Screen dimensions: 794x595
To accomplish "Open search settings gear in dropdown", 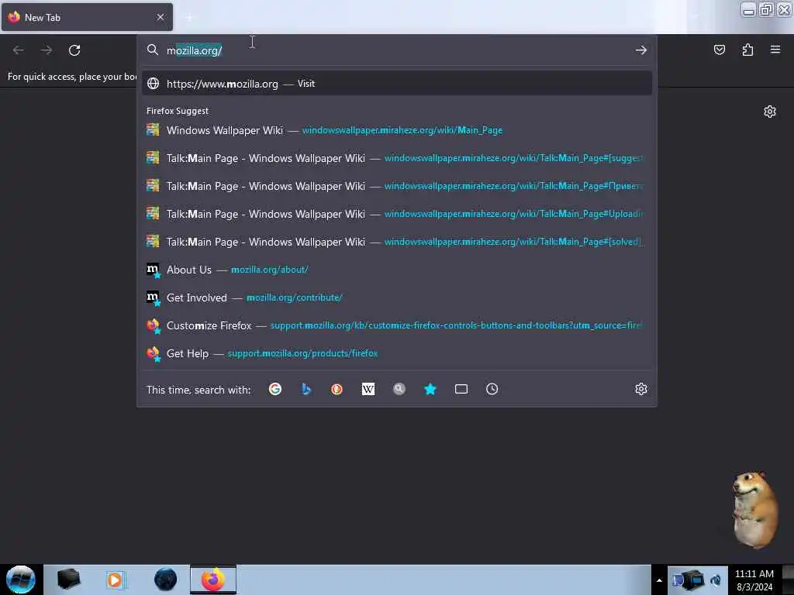I will pyautogui.click(x=641, y=389).
